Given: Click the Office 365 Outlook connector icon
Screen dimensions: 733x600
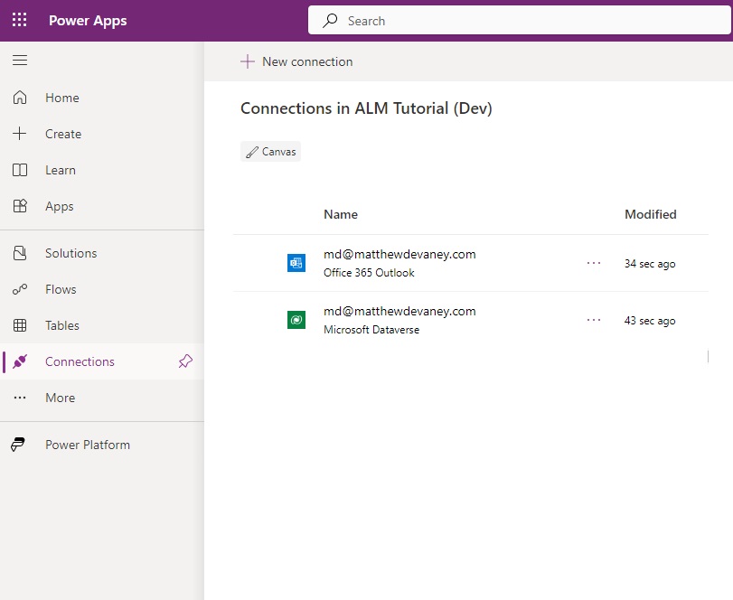Looking at the screenshot, I should tap(296, 263).
